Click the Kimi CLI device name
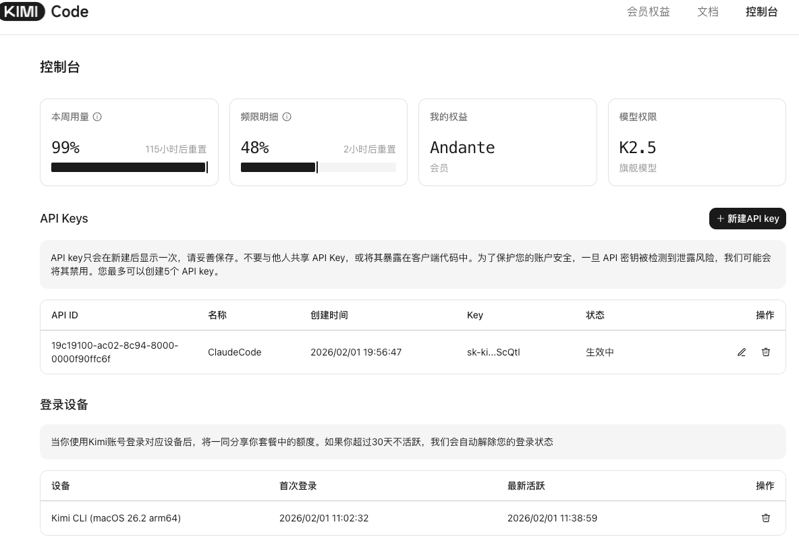This screenshot has width=799, height=541. [x=116, y=518]
